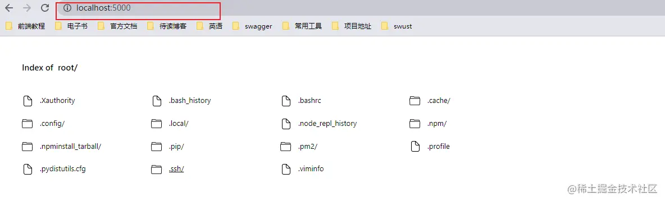Open the .bash_history file link

coord(190,101)
